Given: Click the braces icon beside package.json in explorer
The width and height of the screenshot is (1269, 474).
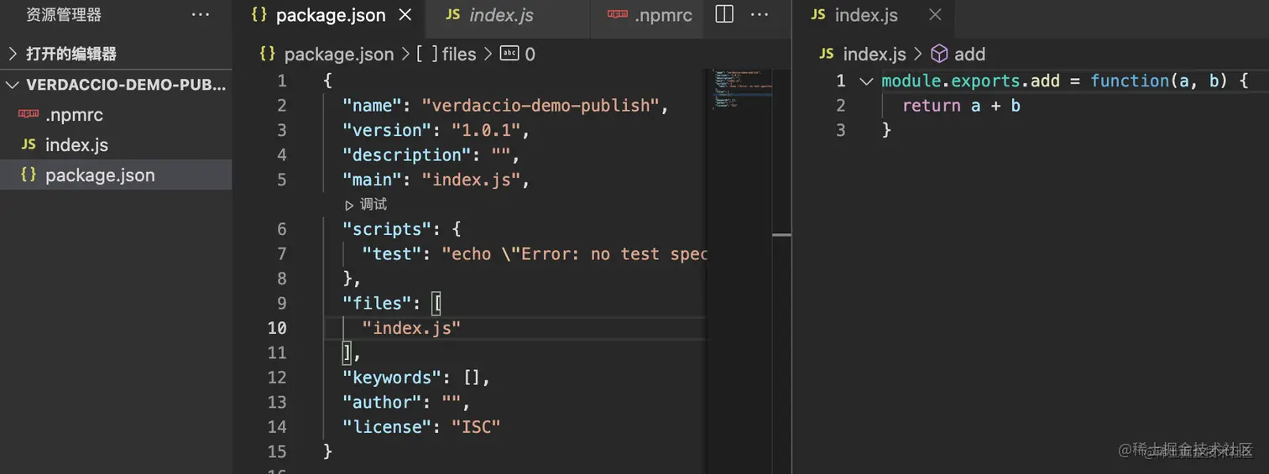Looking at the screenshot, I should pos(29,174).
